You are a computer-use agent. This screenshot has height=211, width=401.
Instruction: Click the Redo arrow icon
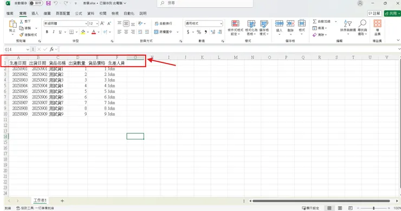tap(66, 3)
